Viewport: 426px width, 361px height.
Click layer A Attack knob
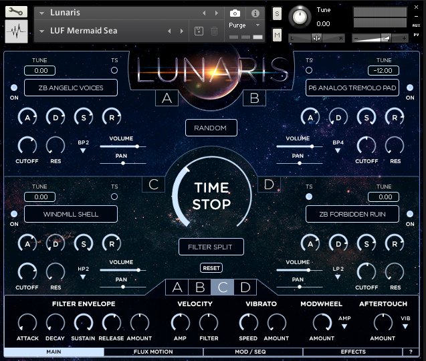coord(27,118)
